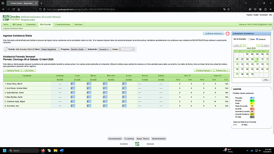
Task: Switch language to English link
Action: [256, 15]
